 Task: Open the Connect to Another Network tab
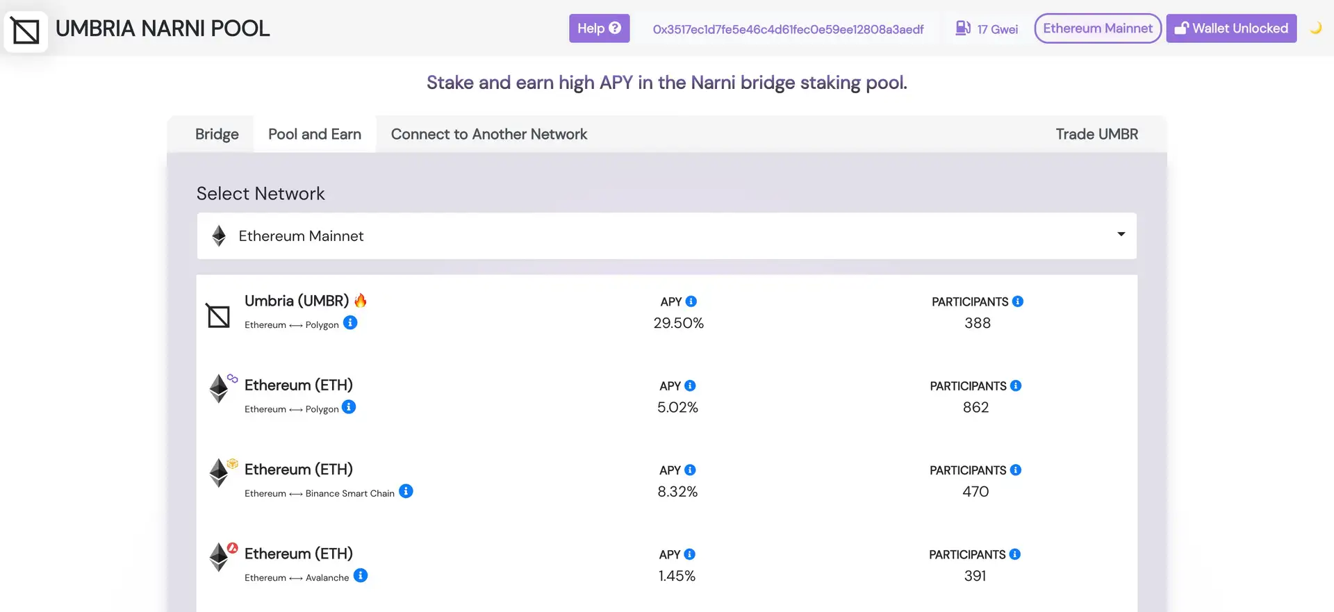[x=488, y=134]
